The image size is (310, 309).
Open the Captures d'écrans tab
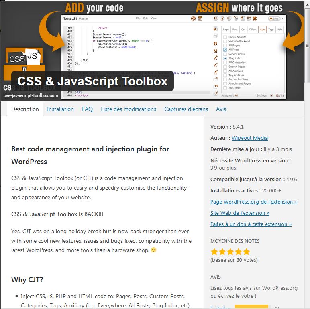pos(186,109)
